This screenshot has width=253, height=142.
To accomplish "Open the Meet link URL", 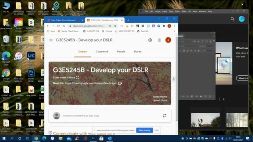I will point(91,83).
